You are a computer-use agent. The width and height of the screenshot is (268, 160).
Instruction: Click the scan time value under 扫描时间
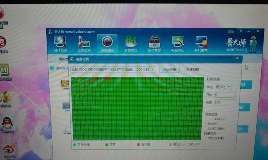tap(215, 138)
